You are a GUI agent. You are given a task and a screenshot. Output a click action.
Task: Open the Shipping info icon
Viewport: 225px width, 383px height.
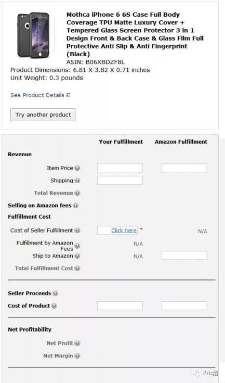click(77, 181)
